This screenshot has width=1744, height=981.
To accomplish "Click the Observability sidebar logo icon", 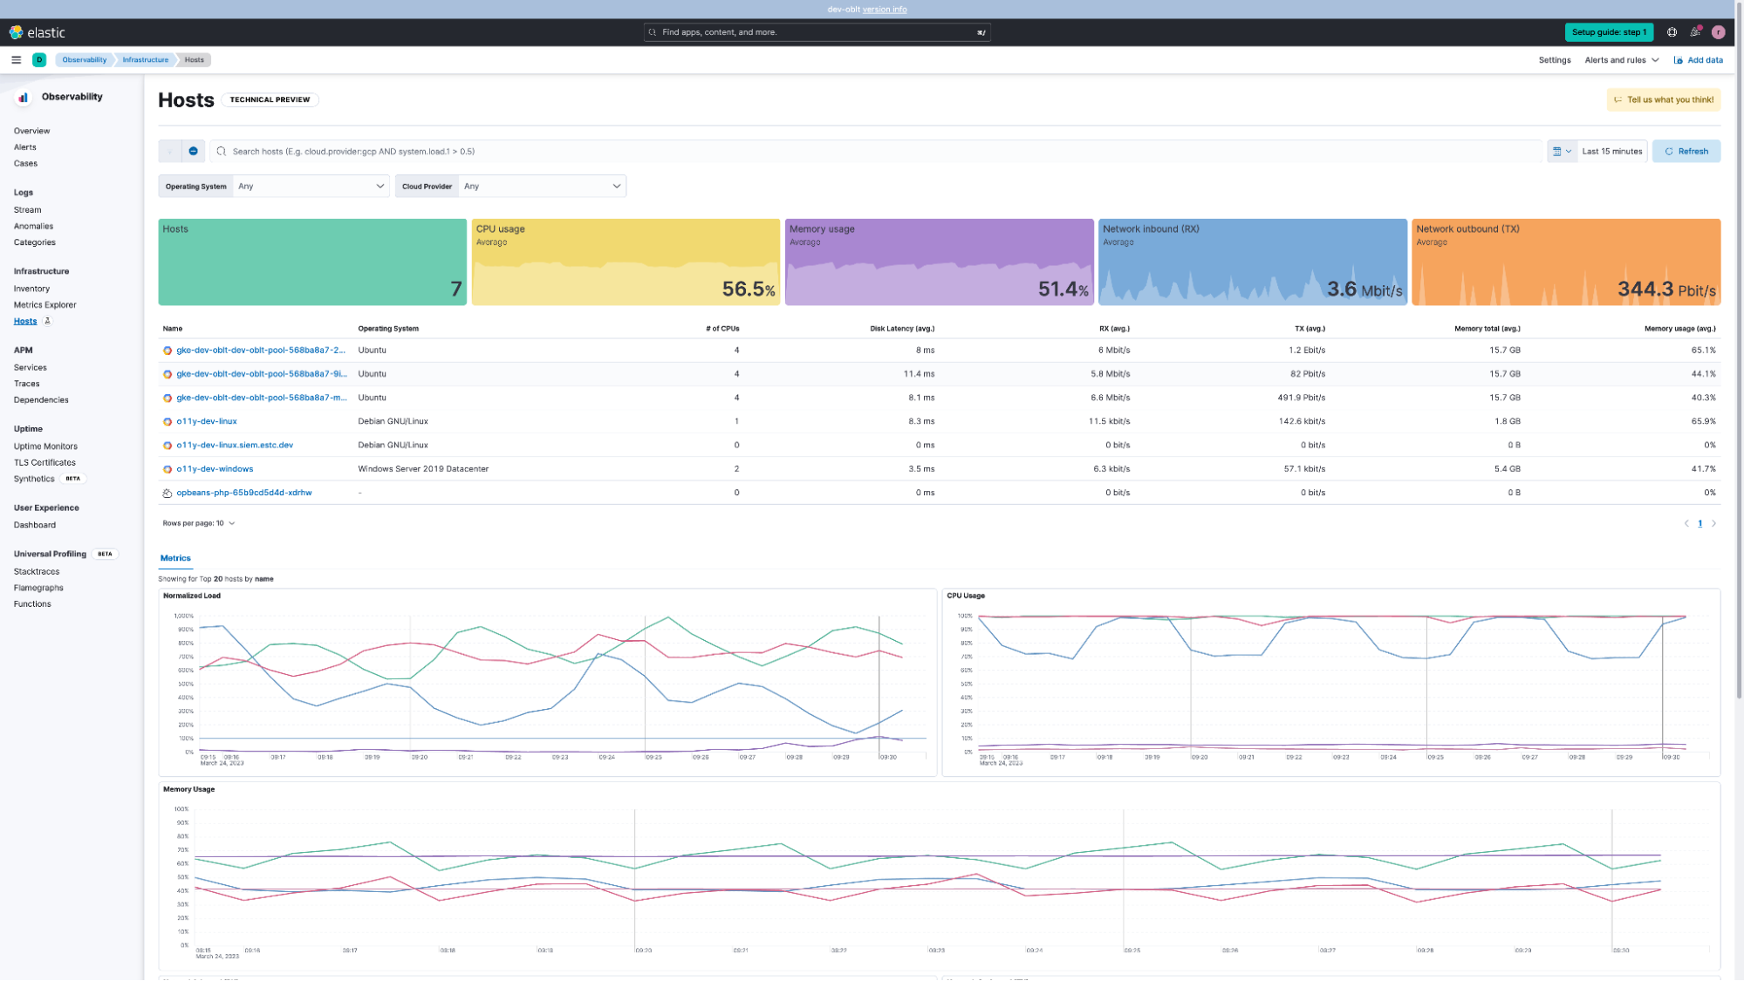I will [x=24, y=98].
